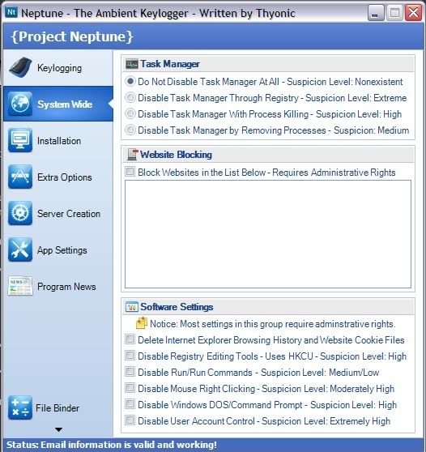Tick the Block Websites in the List checkbox
Screen dimensions: 426x452
pos(130,172)
